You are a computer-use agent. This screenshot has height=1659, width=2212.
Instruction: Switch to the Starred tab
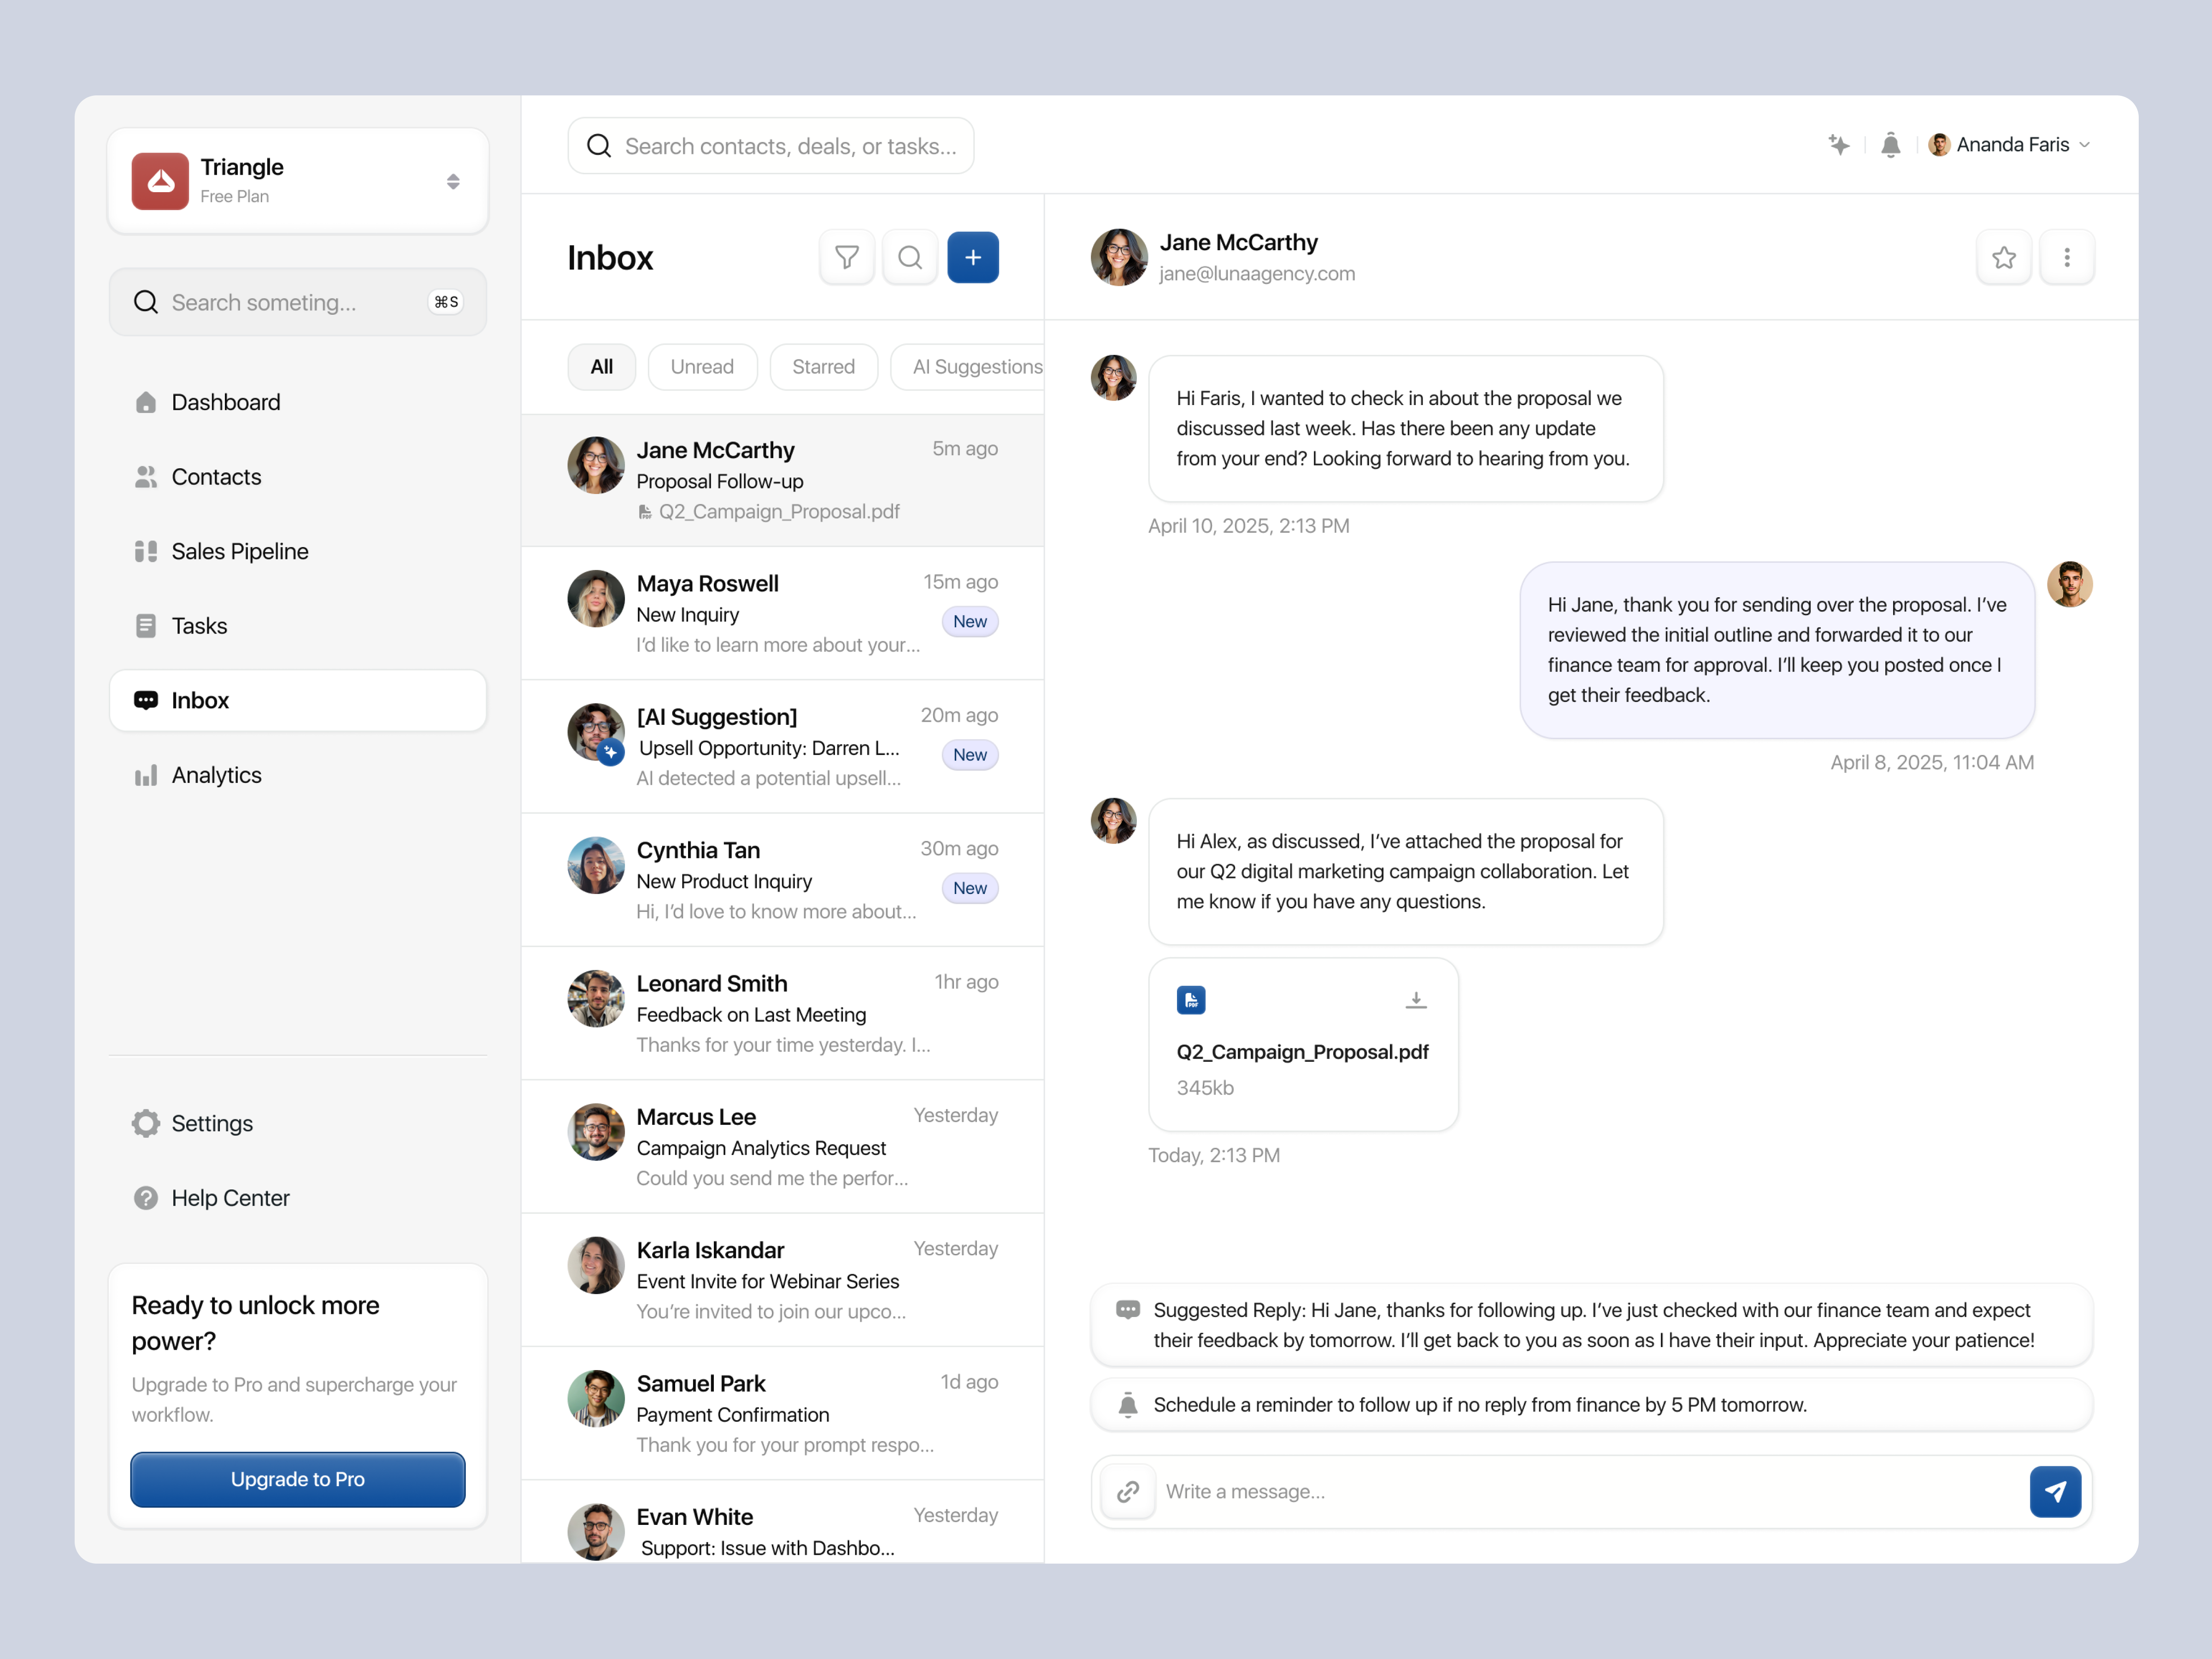click(x=823, y=367)
